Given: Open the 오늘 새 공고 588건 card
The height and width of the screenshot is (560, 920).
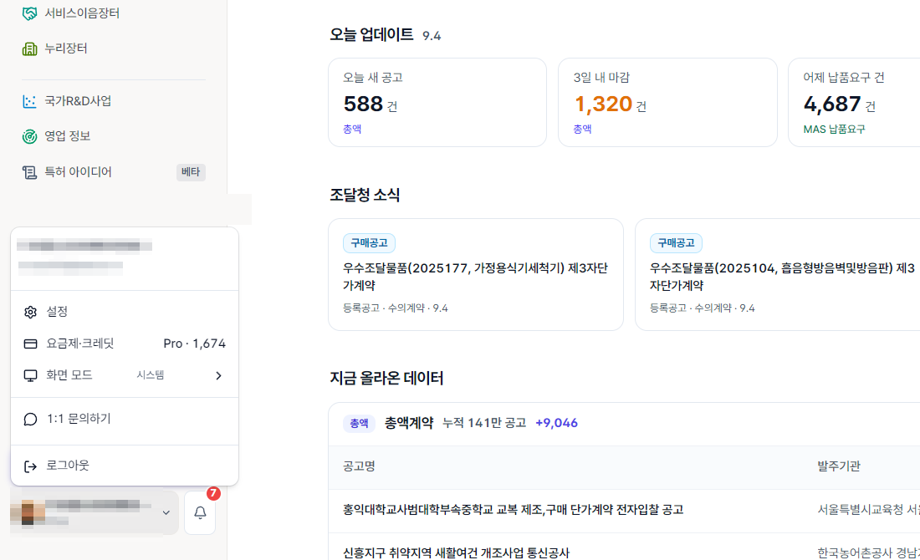Looking at the screenshot, I should [437, 102].
